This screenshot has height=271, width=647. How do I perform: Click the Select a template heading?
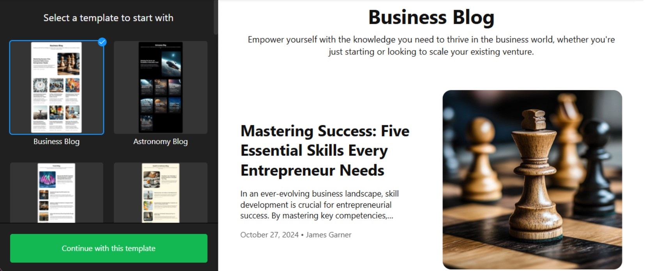tap(108, 17)
